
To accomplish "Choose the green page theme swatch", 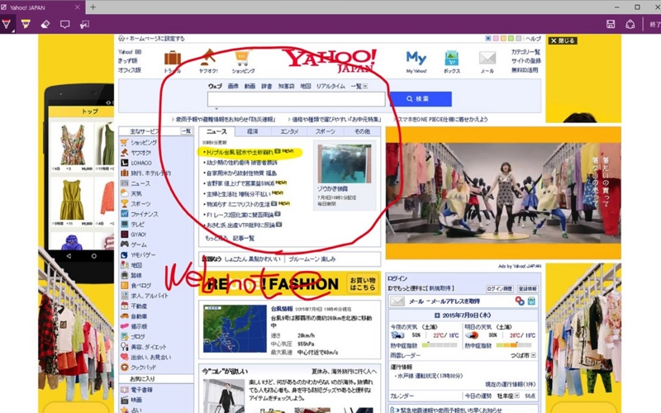I will point(511,38).
